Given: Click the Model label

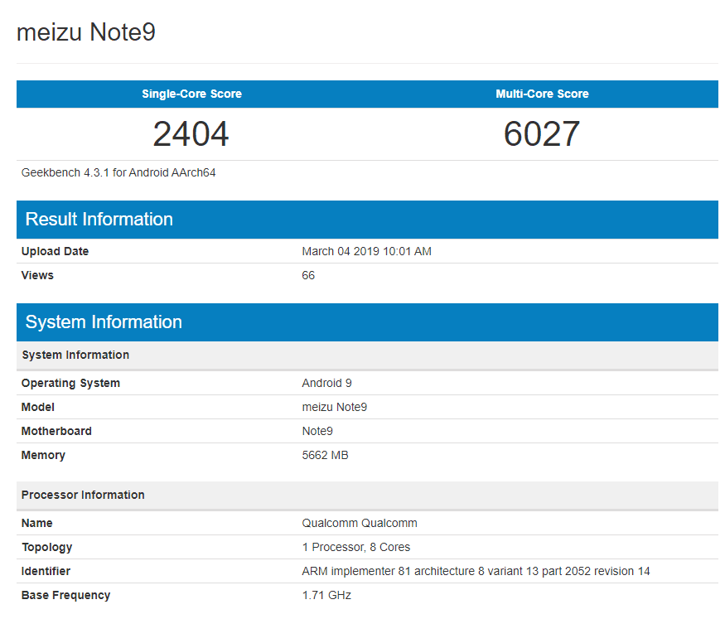Looking at the screenshot, I should tap(38, 407).
